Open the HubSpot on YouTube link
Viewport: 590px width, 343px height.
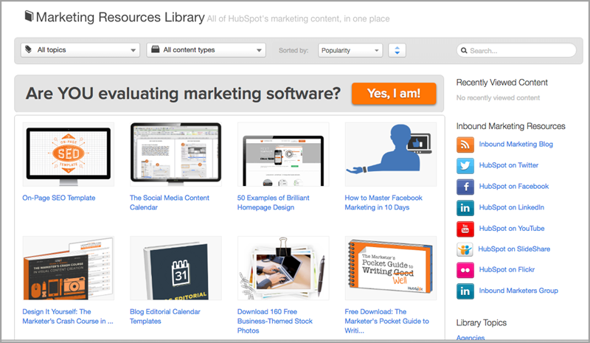click(511, 229)
